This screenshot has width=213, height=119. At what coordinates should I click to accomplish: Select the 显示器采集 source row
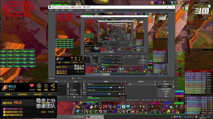tap(75, 90)
